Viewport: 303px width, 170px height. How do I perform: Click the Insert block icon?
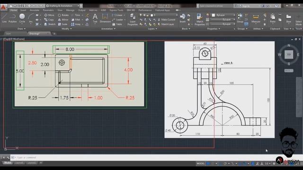pyautogui.click(x=183, y=18)
